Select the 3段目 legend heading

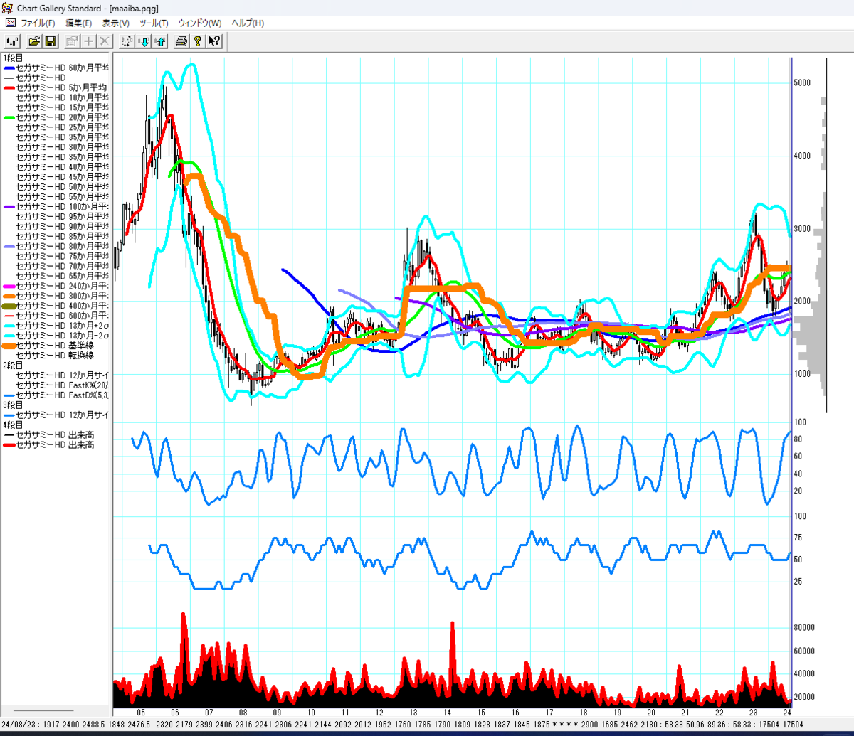click(13, 405)
